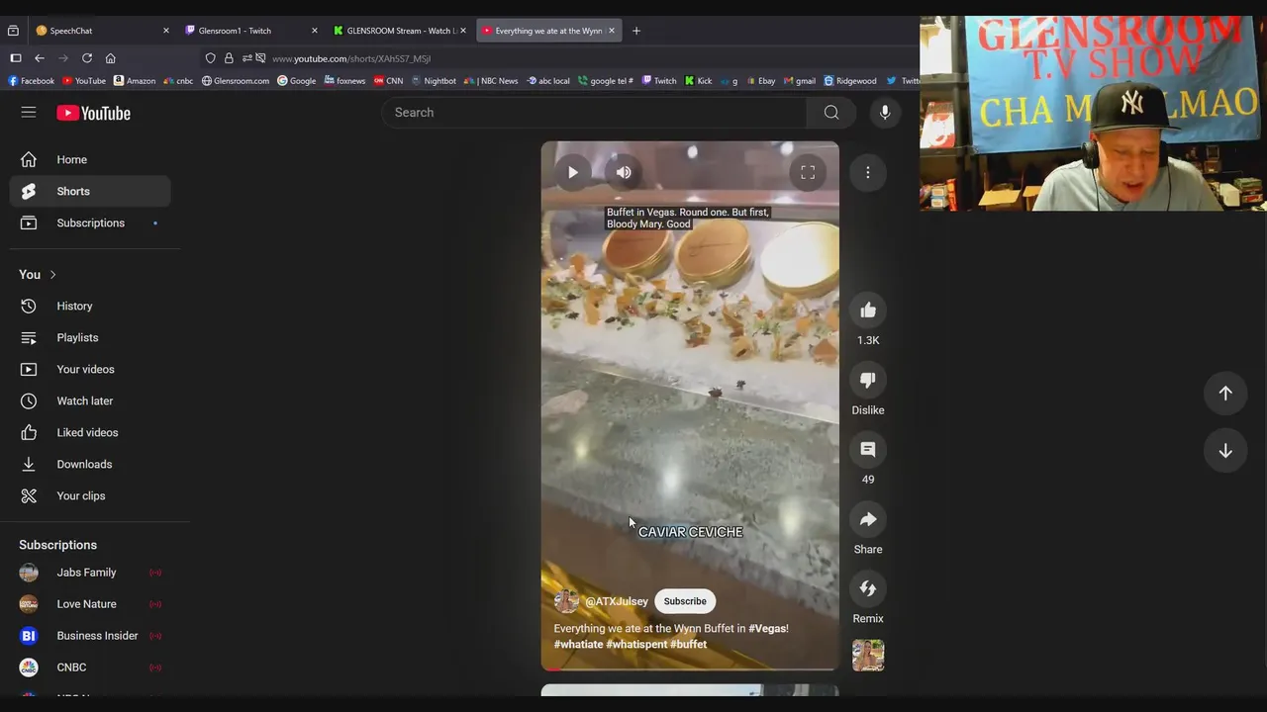Go to the previous Short with up arrow
1267x712 pixels.
[x=1225, y=394]
